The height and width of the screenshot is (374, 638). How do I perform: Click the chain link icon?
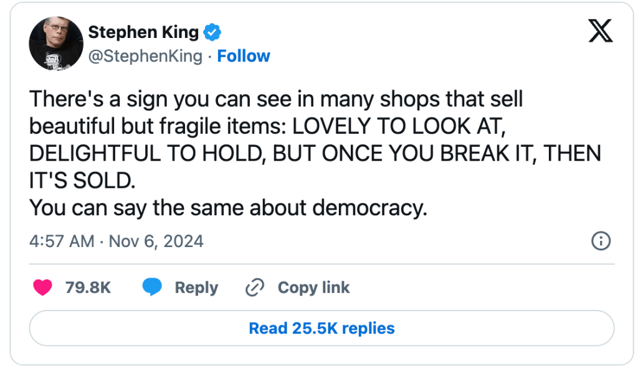pyautogui.click(x=255, y=288)
